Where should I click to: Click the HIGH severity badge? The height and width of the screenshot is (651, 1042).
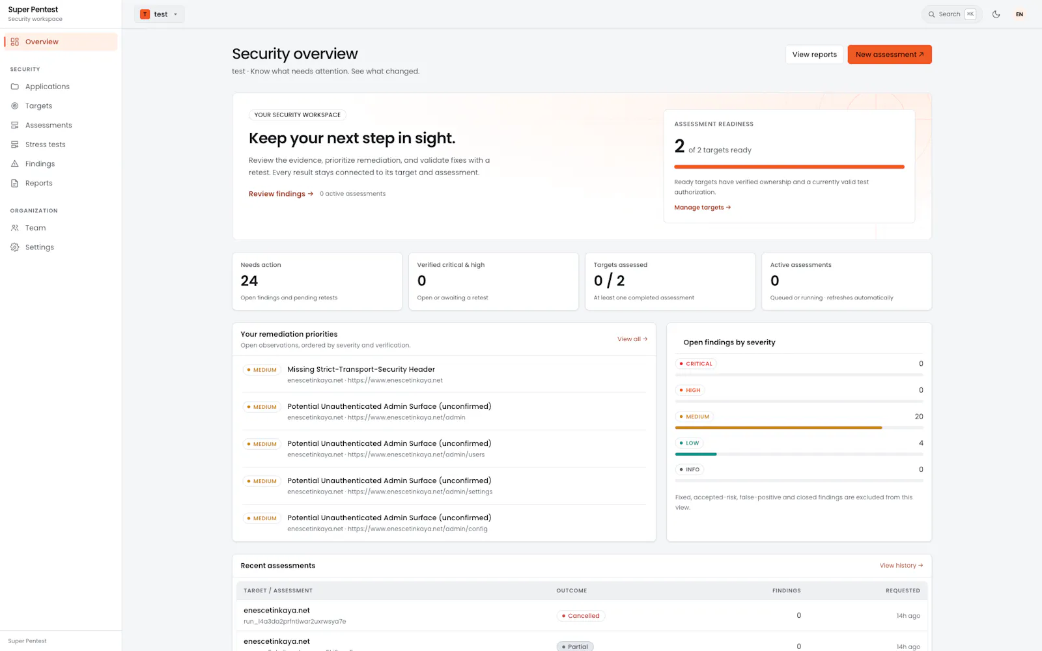point(690,391)
